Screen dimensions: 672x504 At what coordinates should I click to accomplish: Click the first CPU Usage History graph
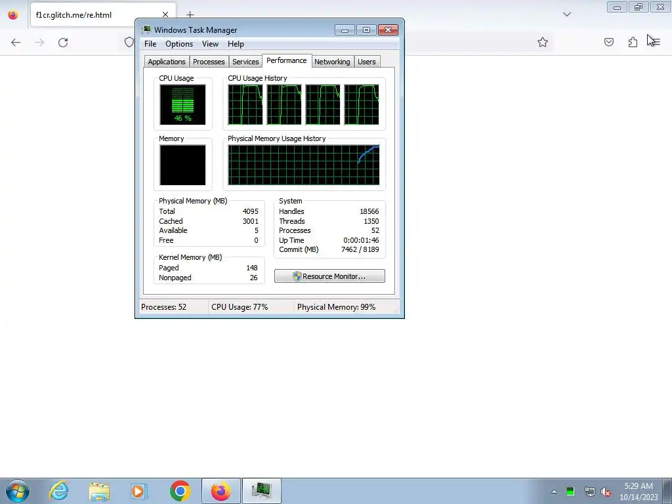click(245, 104)
